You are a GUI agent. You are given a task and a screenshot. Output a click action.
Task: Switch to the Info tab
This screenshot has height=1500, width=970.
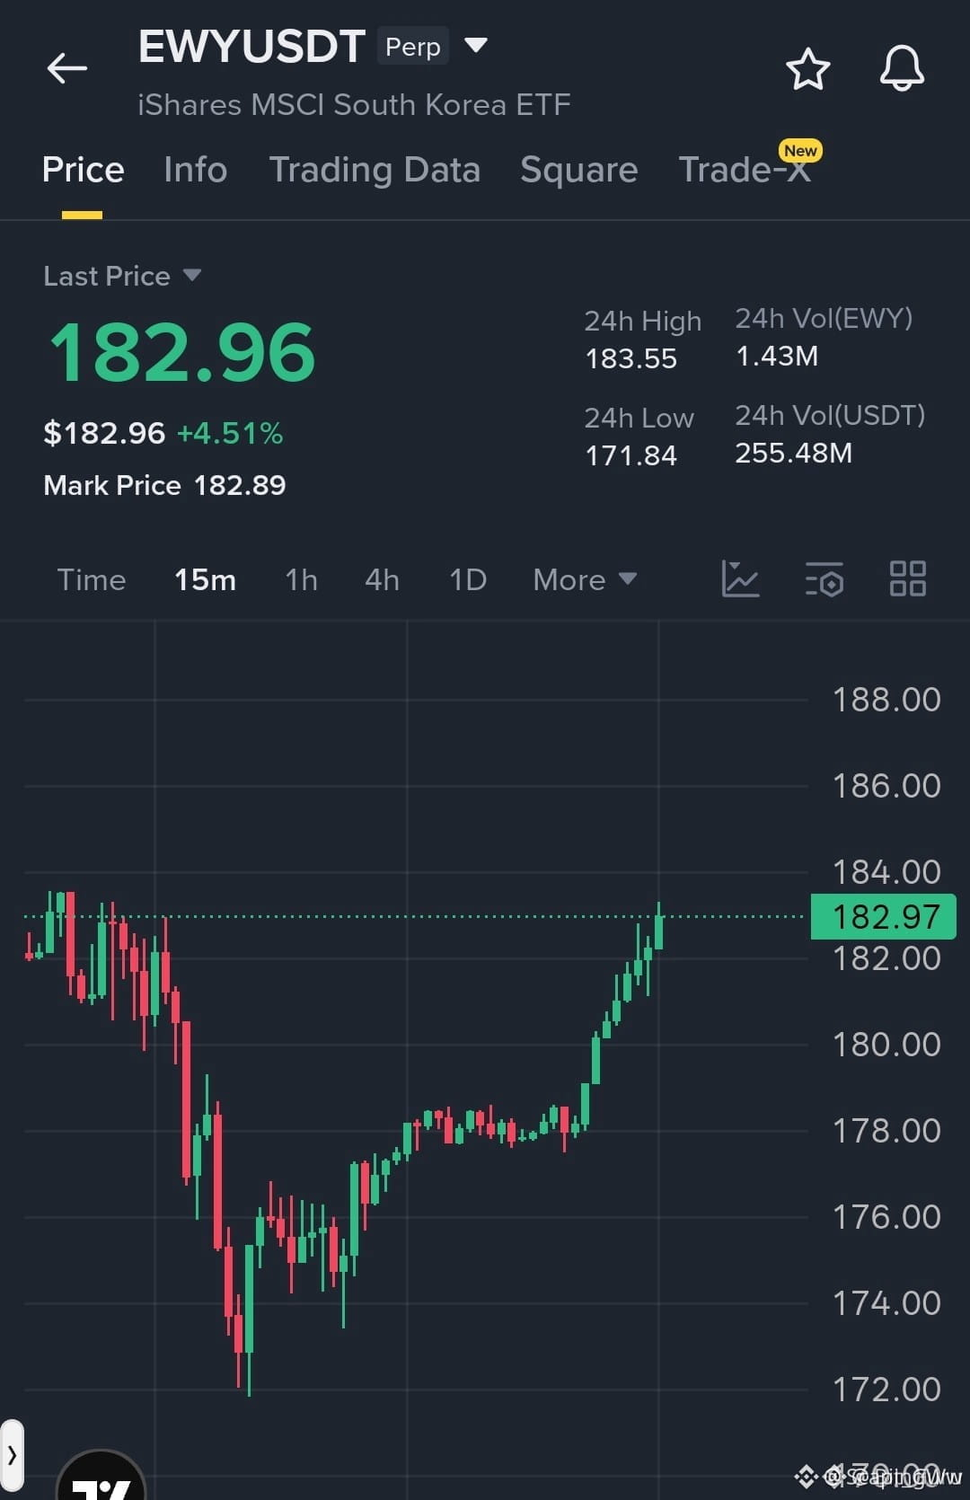(196, 170)
